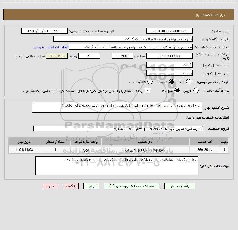
Task: Click the اطلاعات خدمات مورد نیاز heading
Action: 207,118
